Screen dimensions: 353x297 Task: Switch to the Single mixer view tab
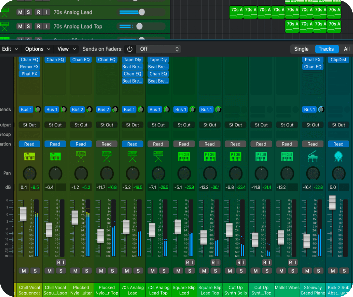coord(301,49)
